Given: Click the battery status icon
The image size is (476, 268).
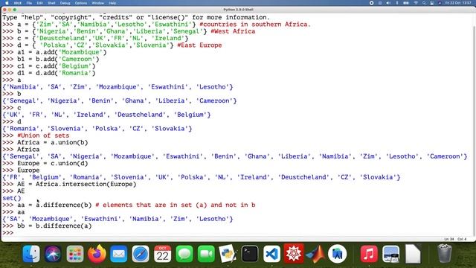Looking at the screenshot, I should (x=406, y=3).
